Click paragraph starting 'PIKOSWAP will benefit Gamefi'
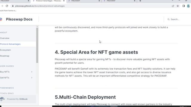This screenshot has width=191, height=107. (115, 72)
